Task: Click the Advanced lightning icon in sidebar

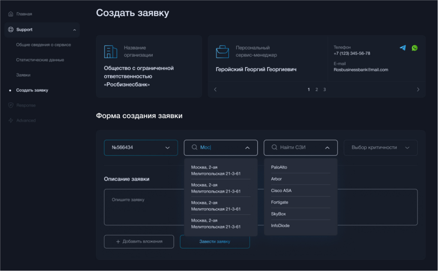Action: 10,120
